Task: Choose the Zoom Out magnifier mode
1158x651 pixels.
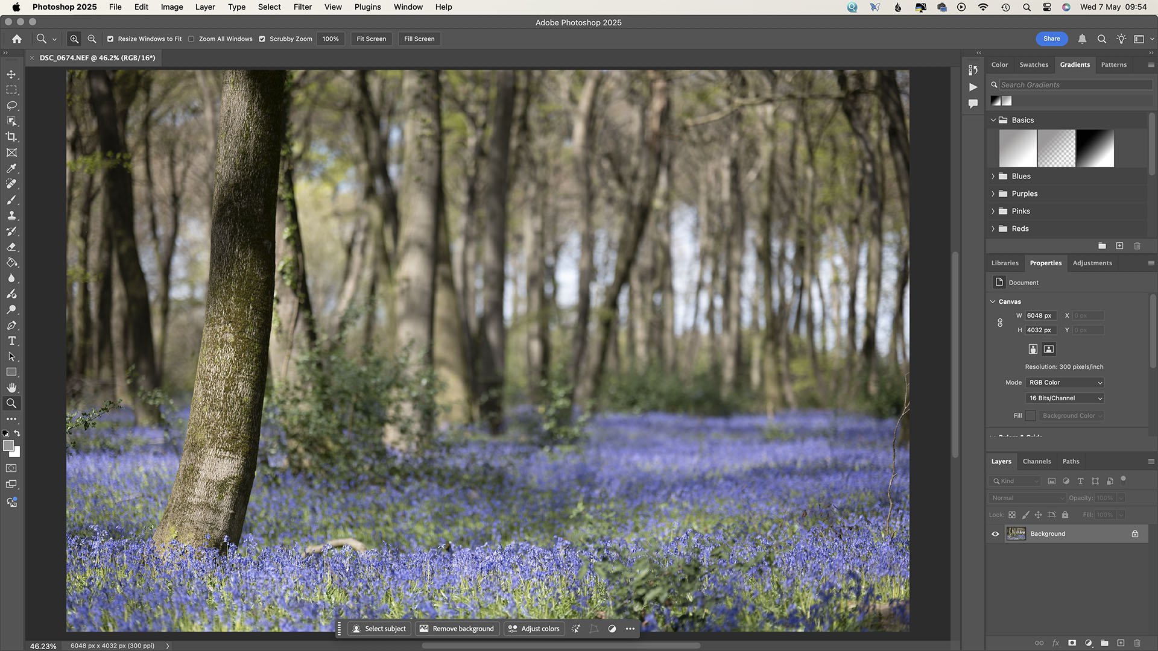Action: 92,39
